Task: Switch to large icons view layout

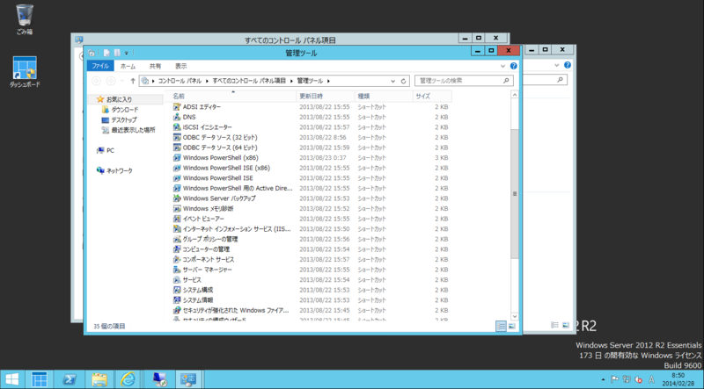Action: 512,327
